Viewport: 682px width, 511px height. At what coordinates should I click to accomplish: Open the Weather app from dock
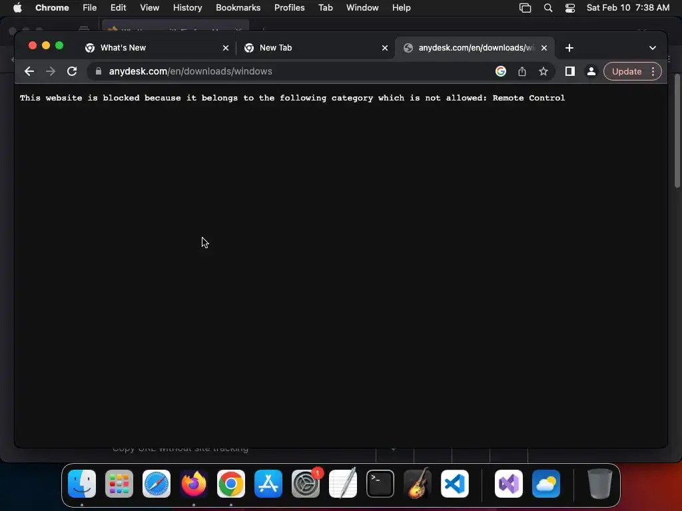(546, 484)
